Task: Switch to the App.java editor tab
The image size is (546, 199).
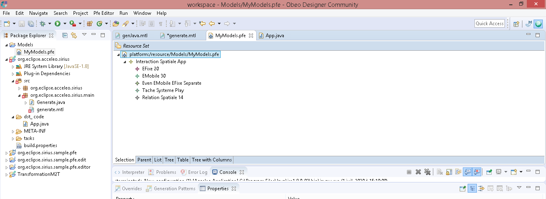Action: click(x=271, y=36)
